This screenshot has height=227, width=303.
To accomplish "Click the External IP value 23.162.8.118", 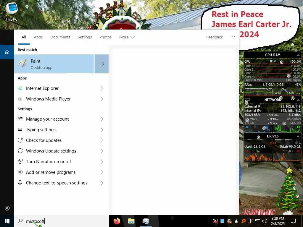I will 291,106.
